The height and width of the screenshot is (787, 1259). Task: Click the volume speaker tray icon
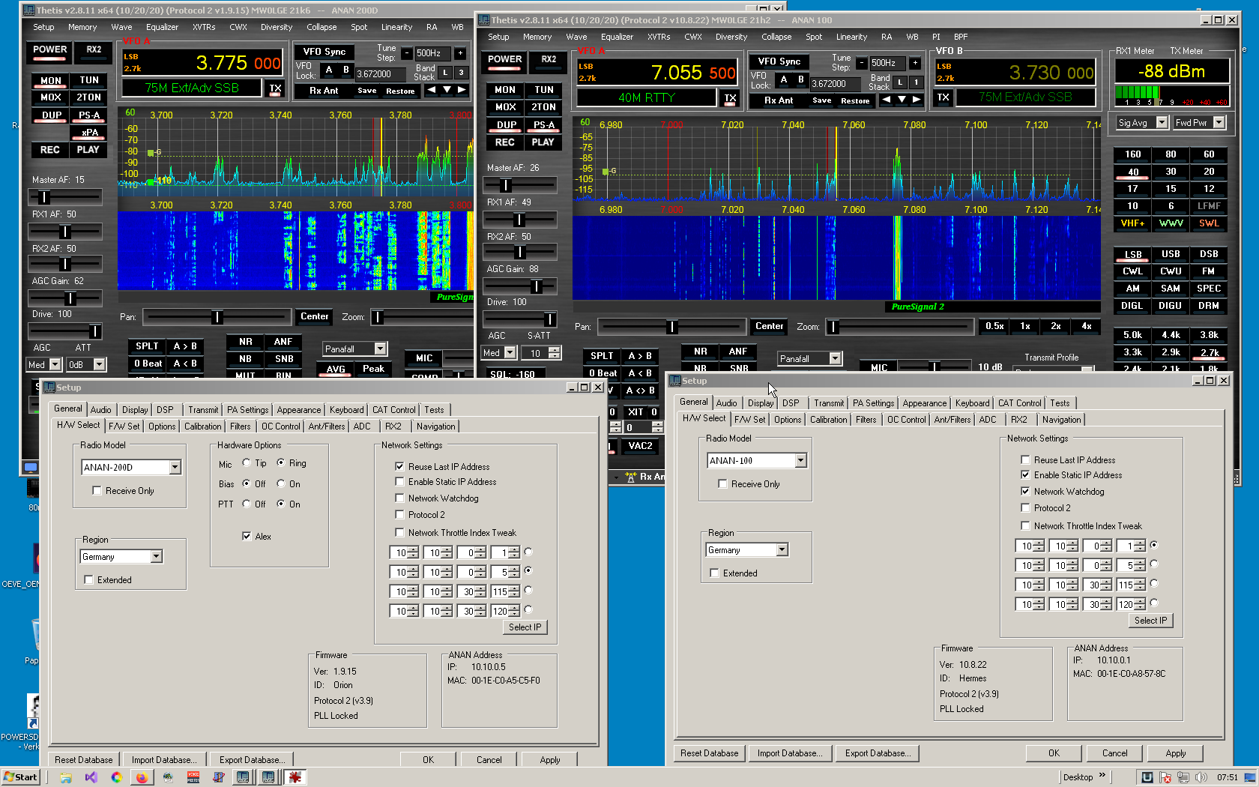(x=1201, y=777)
